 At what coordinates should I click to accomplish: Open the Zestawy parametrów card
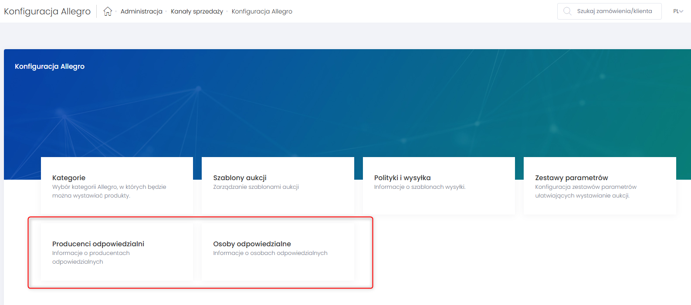click(x=600, y=186)
